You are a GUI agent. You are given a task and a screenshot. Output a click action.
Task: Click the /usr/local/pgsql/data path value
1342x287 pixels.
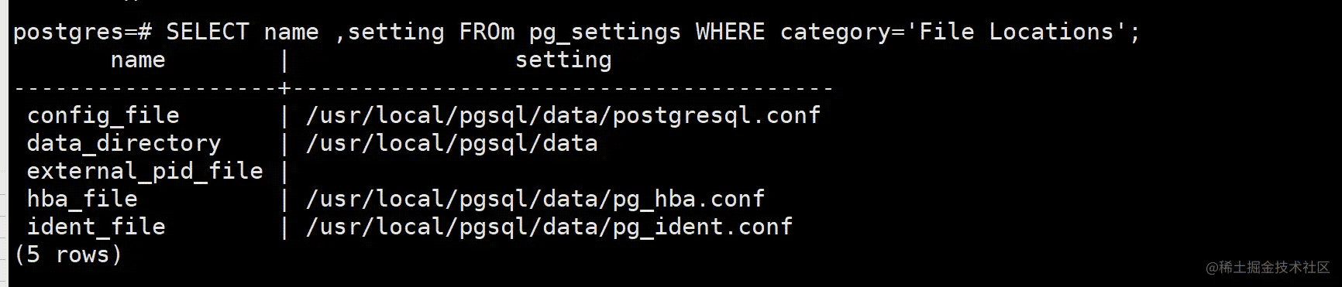tap(452, 144)
